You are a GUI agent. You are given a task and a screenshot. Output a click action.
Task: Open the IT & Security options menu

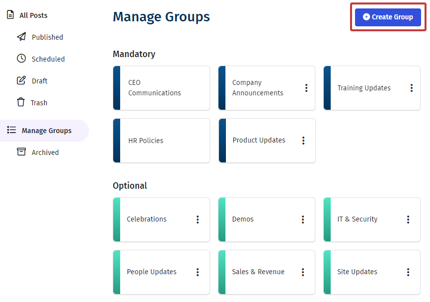click(x=408, y=219)
